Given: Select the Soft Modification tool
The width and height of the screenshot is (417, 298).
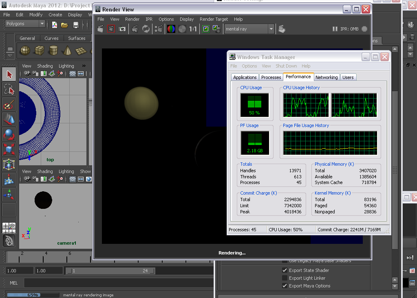Looking at the screenshot, I should 9,180.
